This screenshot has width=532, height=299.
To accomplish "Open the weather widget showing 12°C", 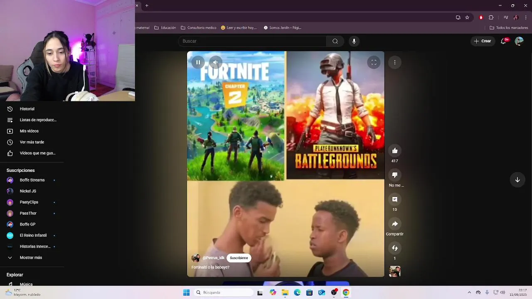I will 23,292.
